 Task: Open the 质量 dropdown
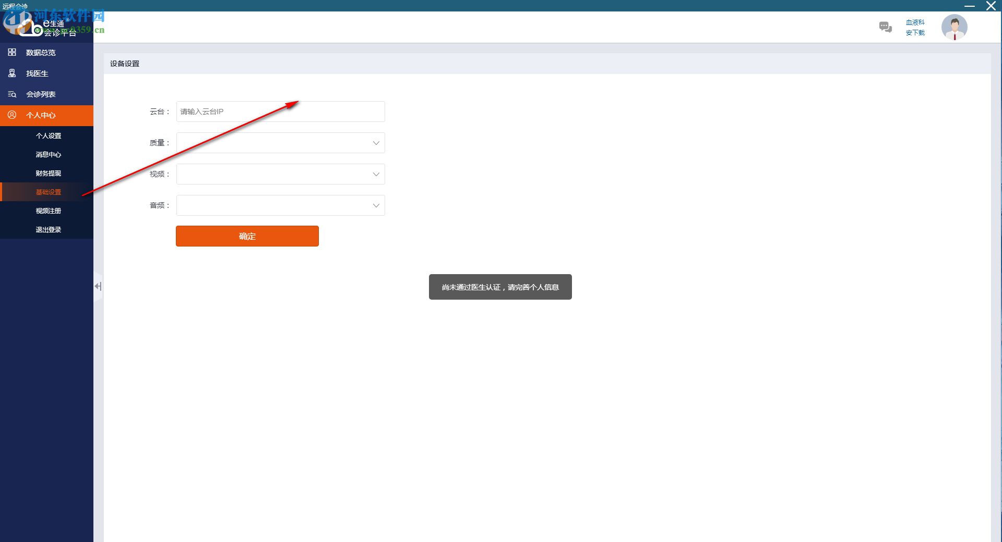click(280, 143)
